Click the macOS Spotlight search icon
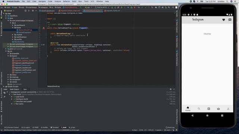239x134 pixels. coord(227,1)
